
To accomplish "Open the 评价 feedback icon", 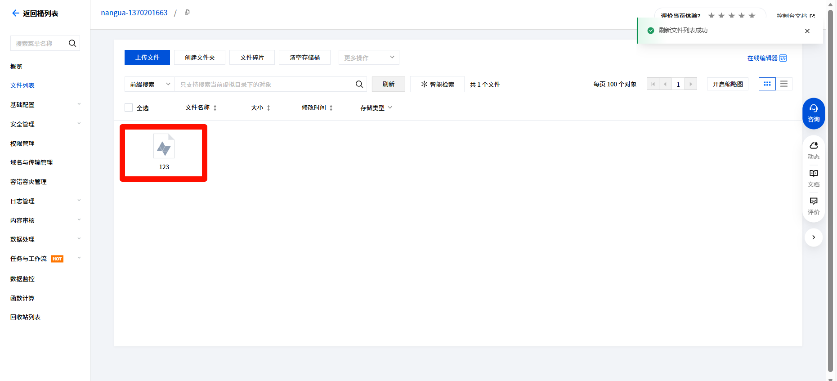I will coord(813,206).
